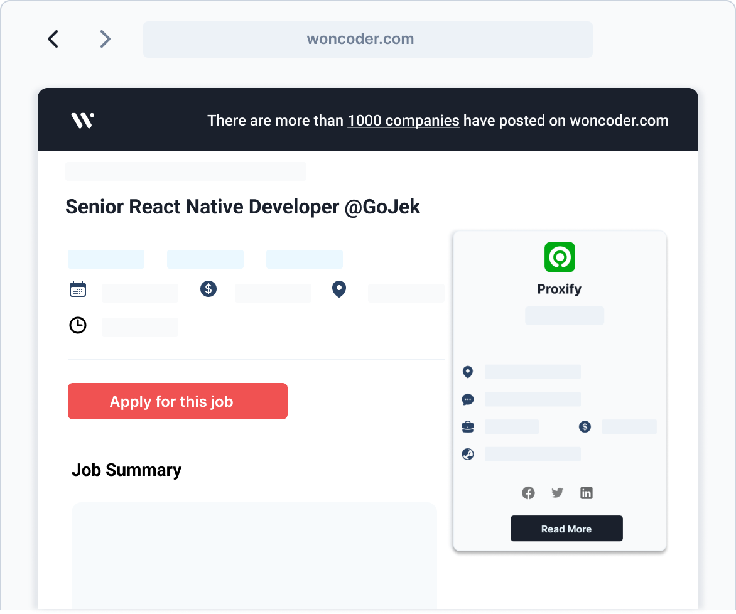Click the Apply for this job button
The image size is (736, 614).
click(178, 401)
